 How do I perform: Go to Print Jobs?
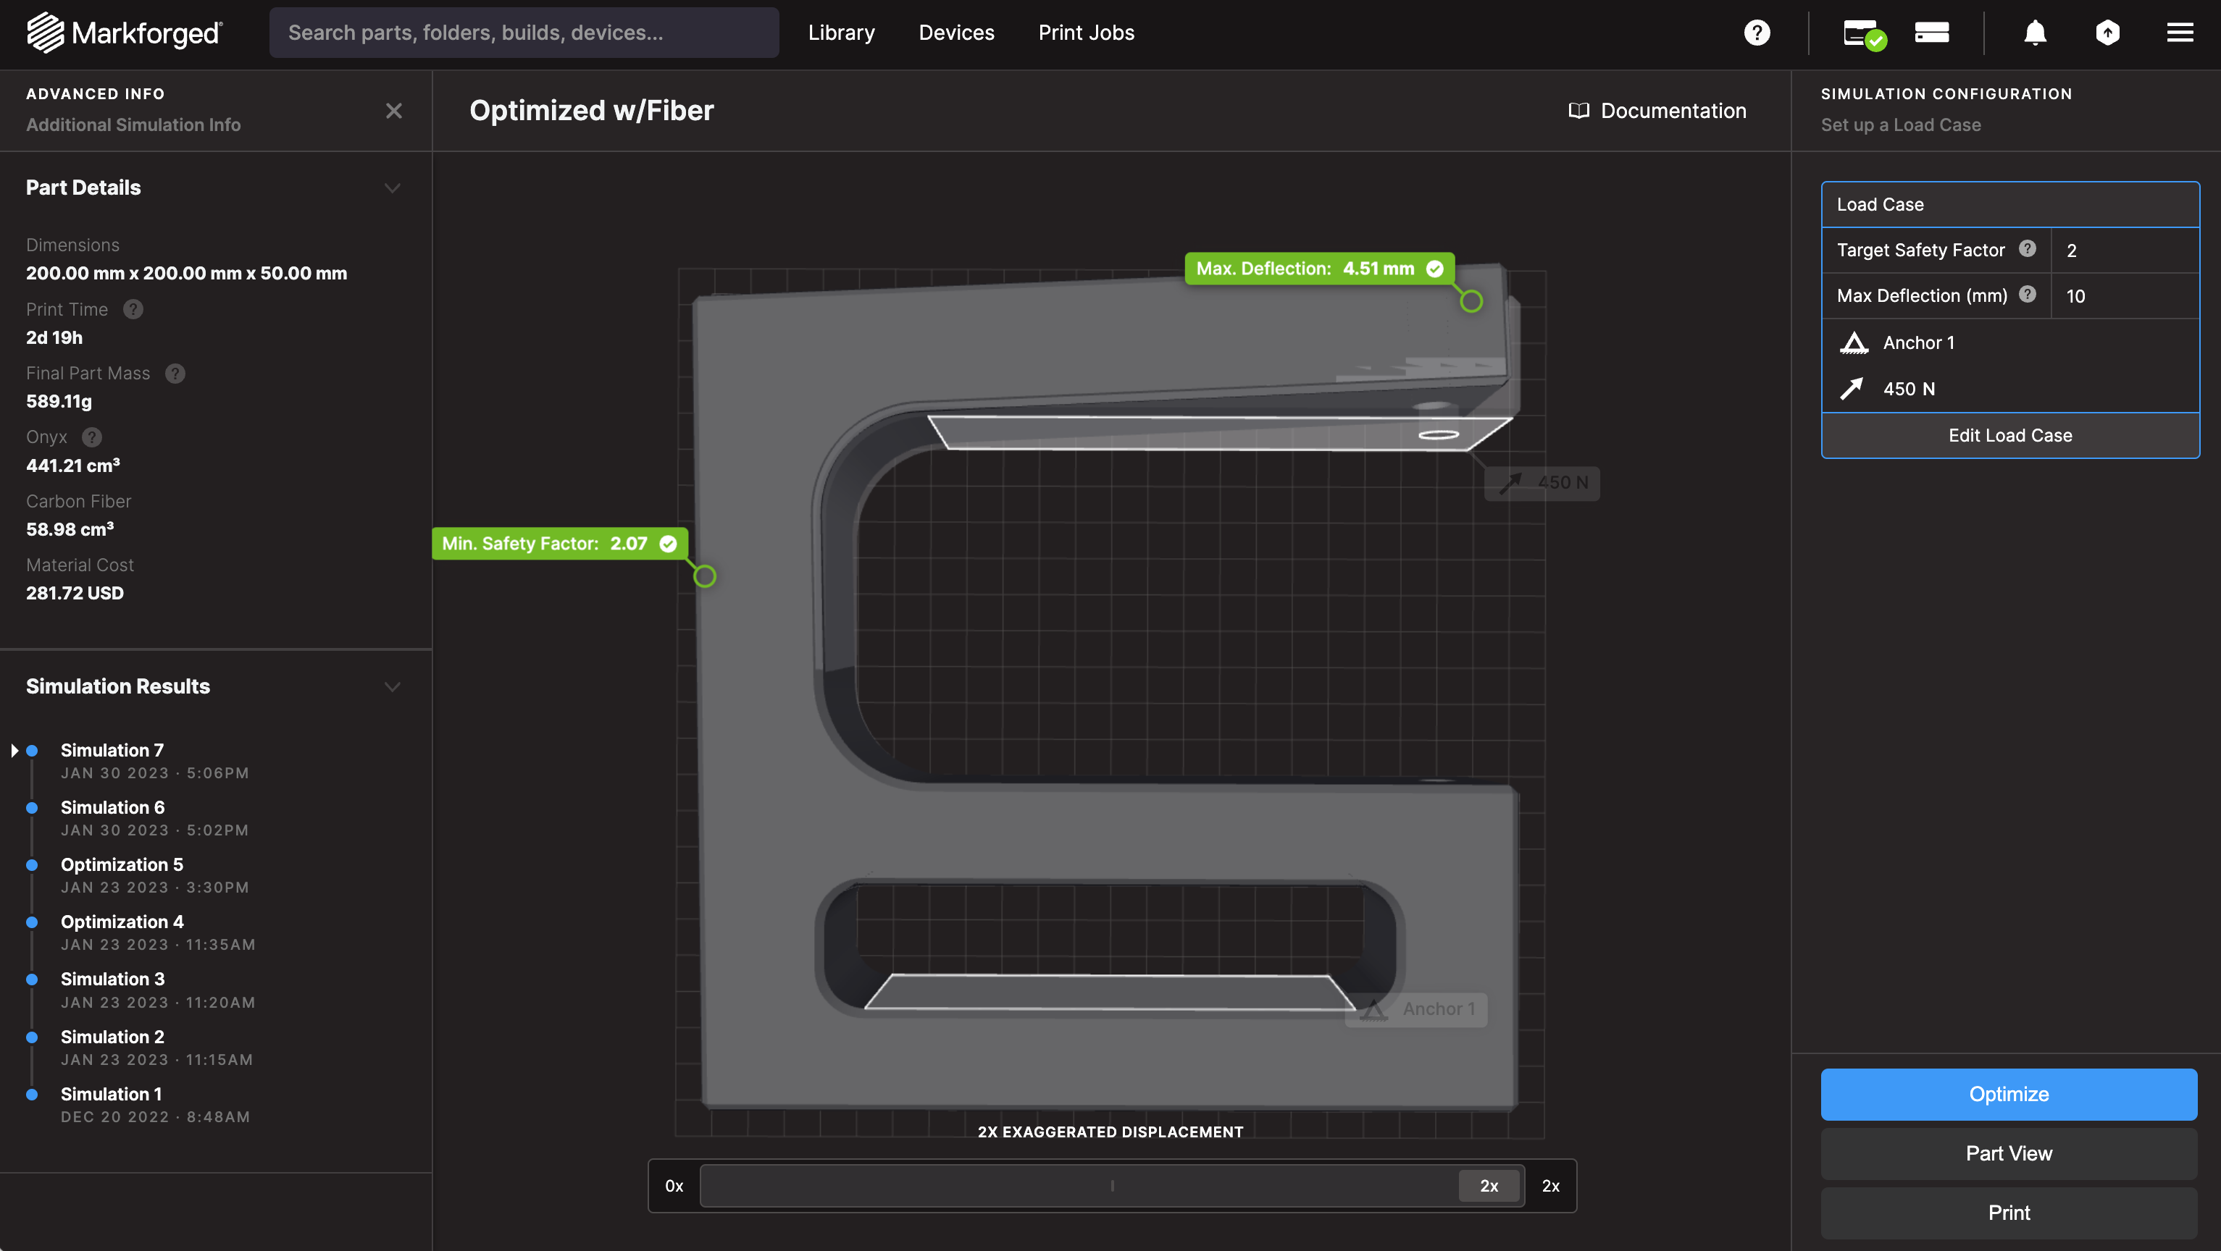(x=1085, y=33)
